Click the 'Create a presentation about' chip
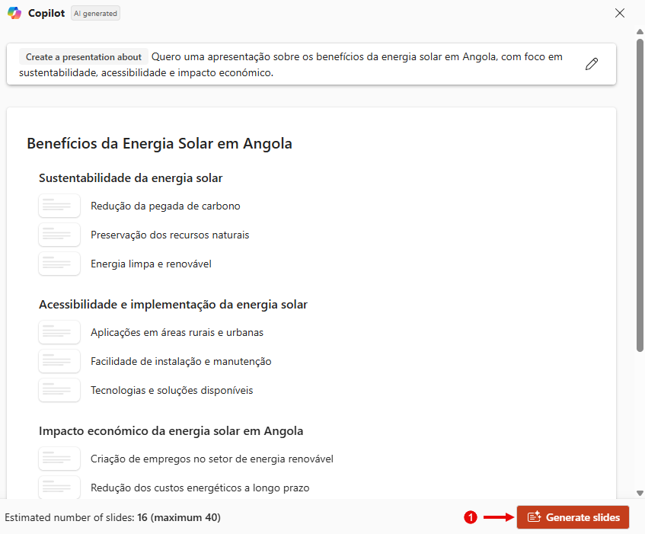The height and width of the screenshot is (534, 645). coord(84,57)
